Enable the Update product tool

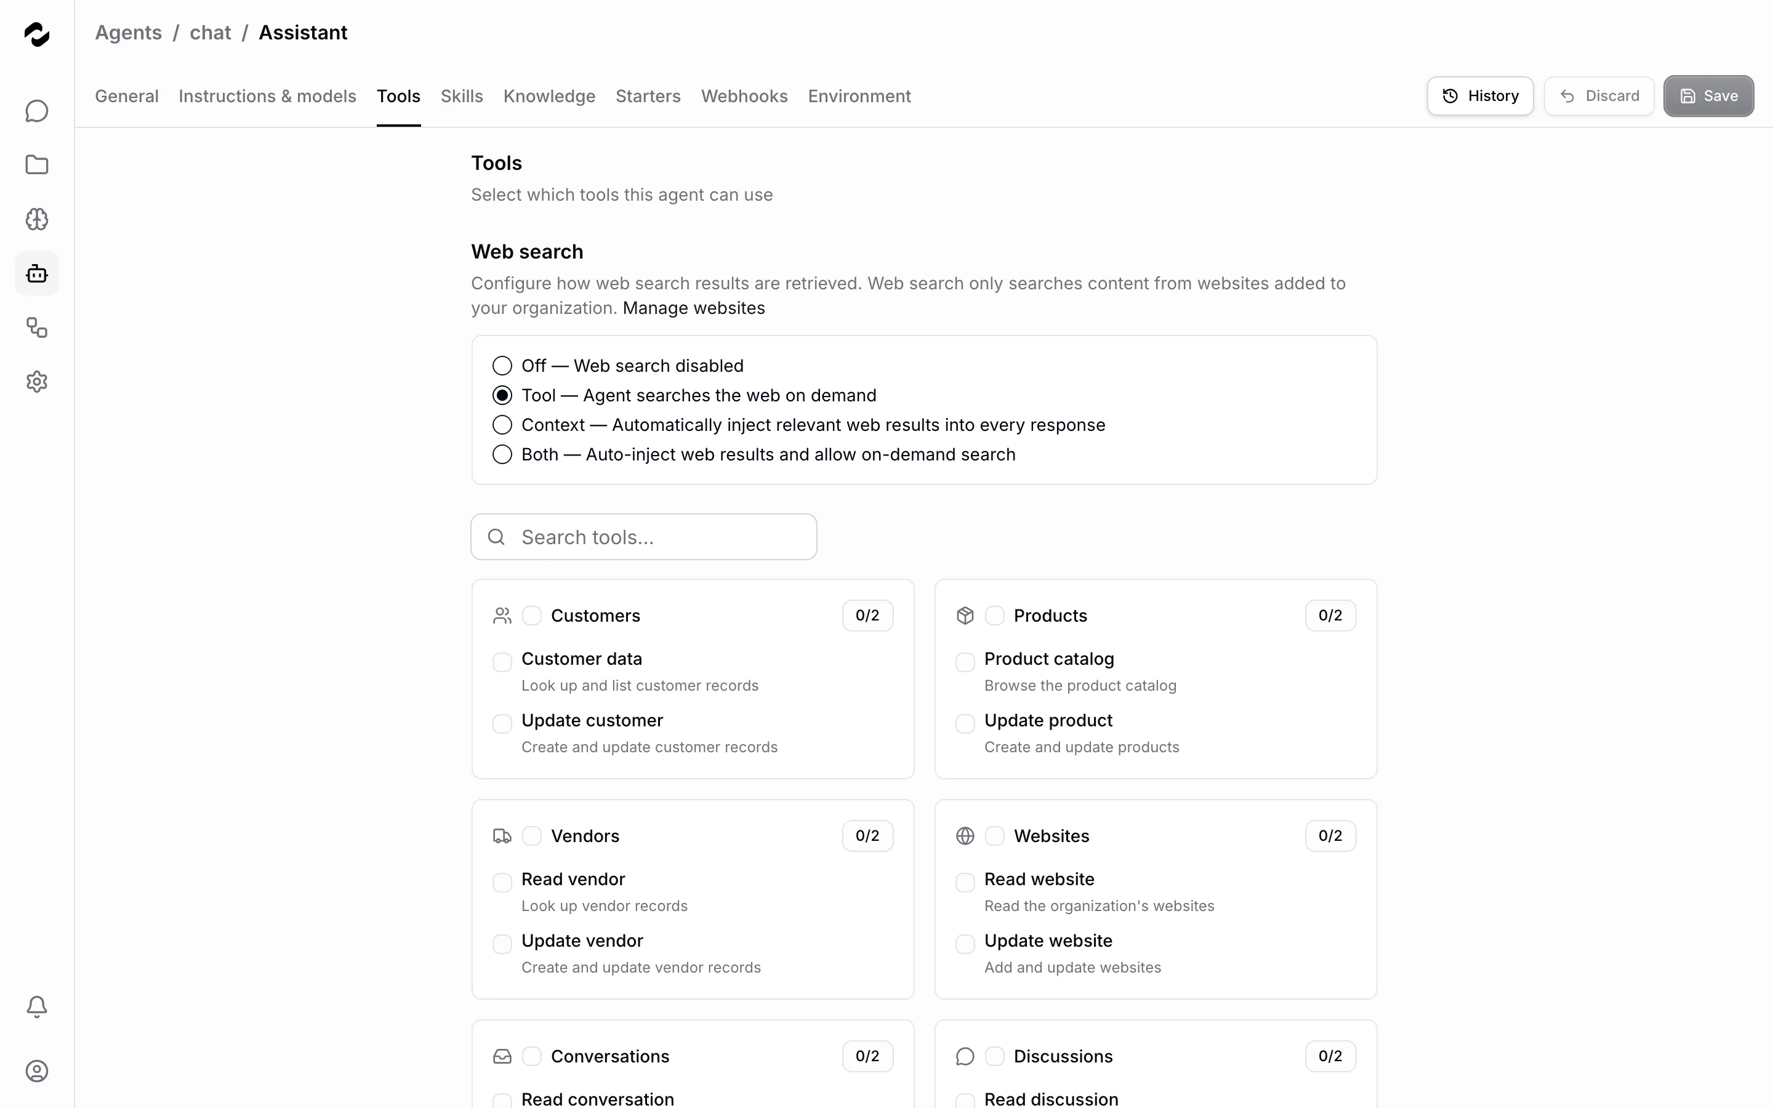(x=965, y=724)
